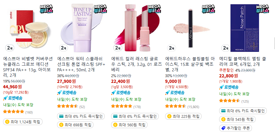Click the 로켓배송 rocket icon under 27,900원

(59, 93)
